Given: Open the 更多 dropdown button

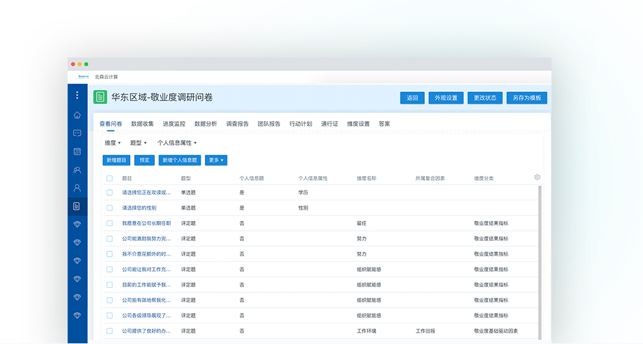Looking at the screenshot, I should 216,160.
